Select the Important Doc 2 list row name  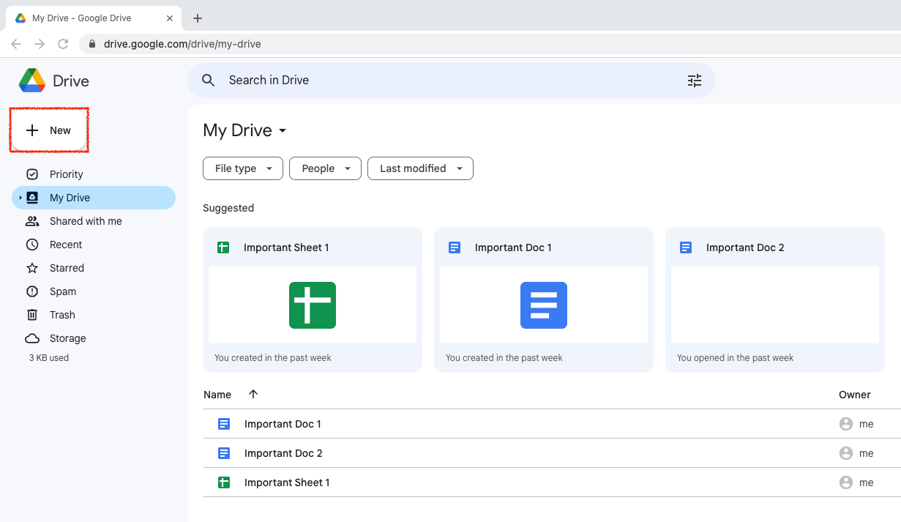tap(283, 453)
